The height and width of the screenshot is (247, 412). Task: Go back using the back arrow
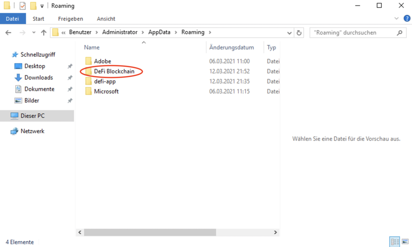coord(8,33)
